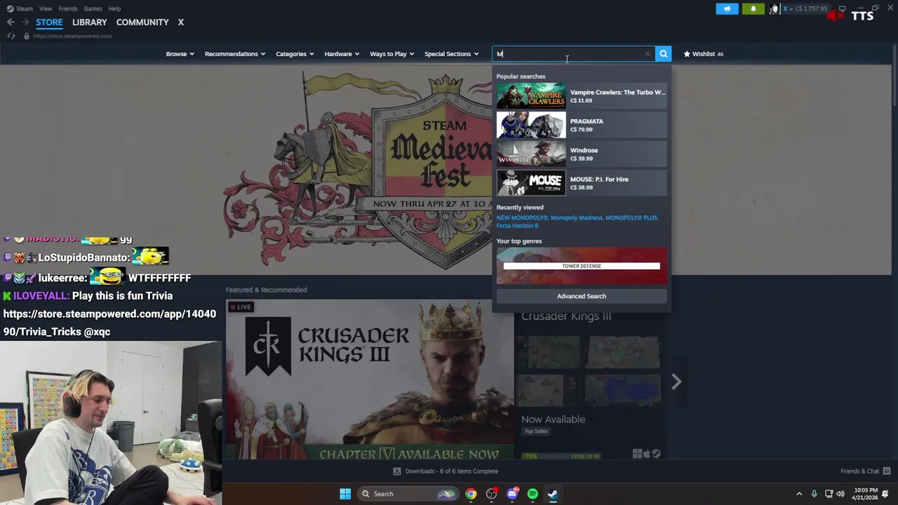This screenshot has height=505, width=898.
Task: Open recently viewed NEW MONOPOLY link
Action: coord(523,217)
